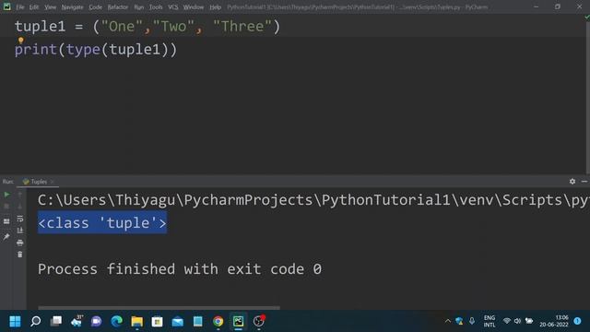Hide the Run panel with the minus icon

[584, 182]
